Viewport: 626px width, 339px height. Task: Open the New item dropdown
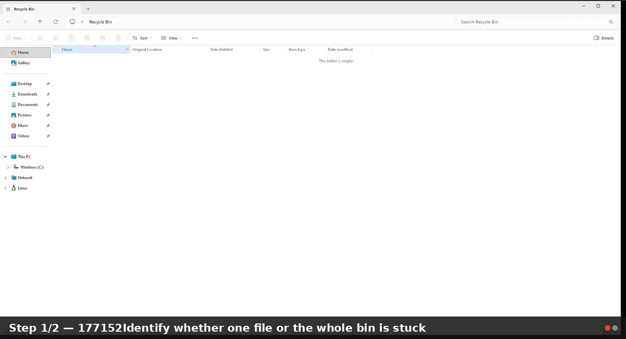(x=16, y=38)
